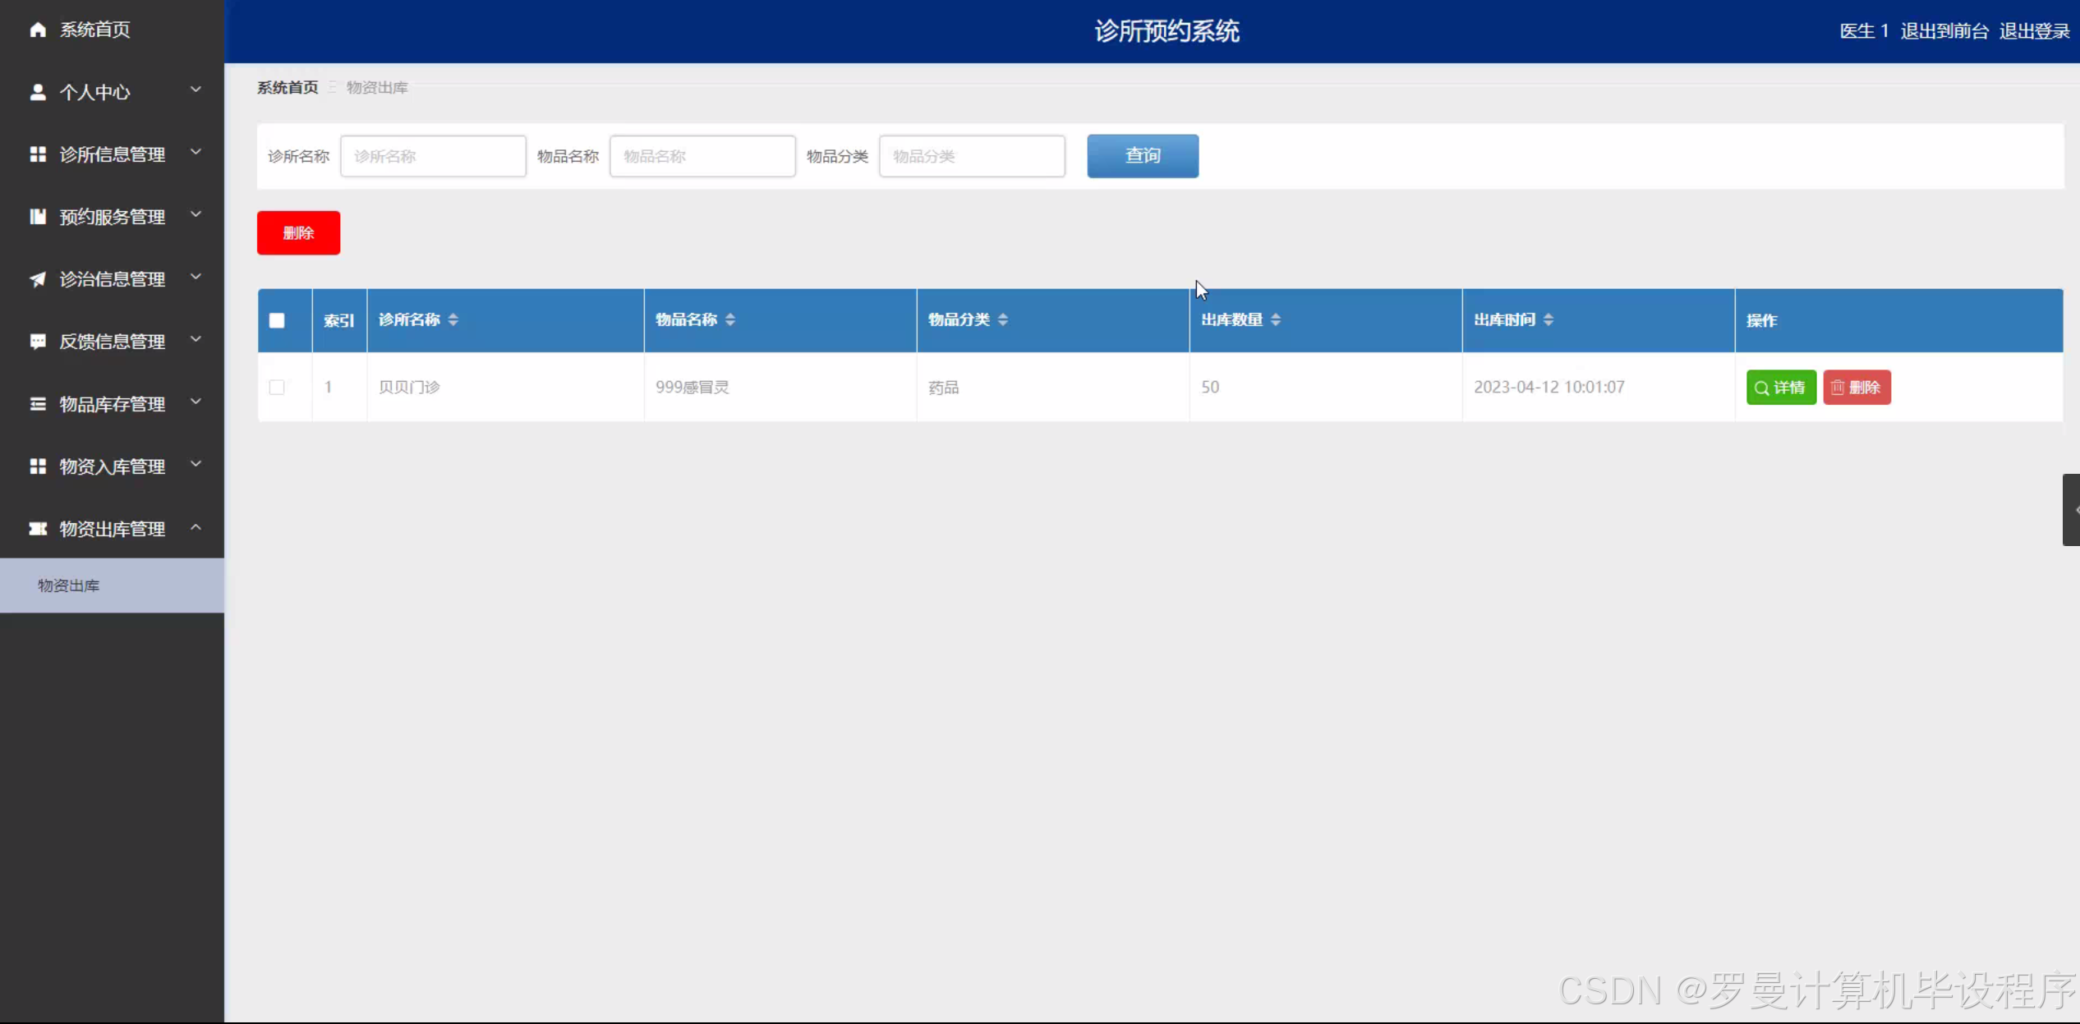The image size is (2080, 1024).
Task: Open the side drawer handle at the right edge
Action: pos(2071,510)
